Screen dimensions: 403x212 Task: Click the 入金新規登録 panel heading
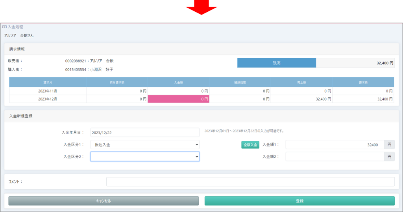(21, 116)
